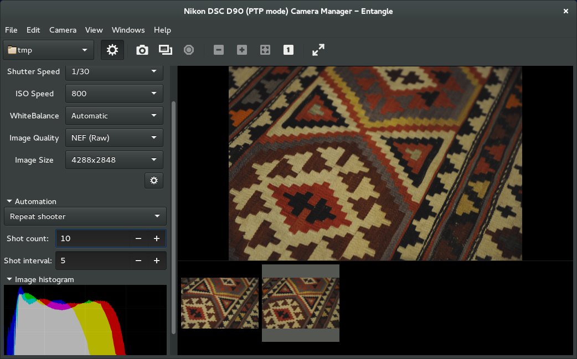Open the Edit menu
Viewport: 577px width, 359px height.
tap(33, 30)
